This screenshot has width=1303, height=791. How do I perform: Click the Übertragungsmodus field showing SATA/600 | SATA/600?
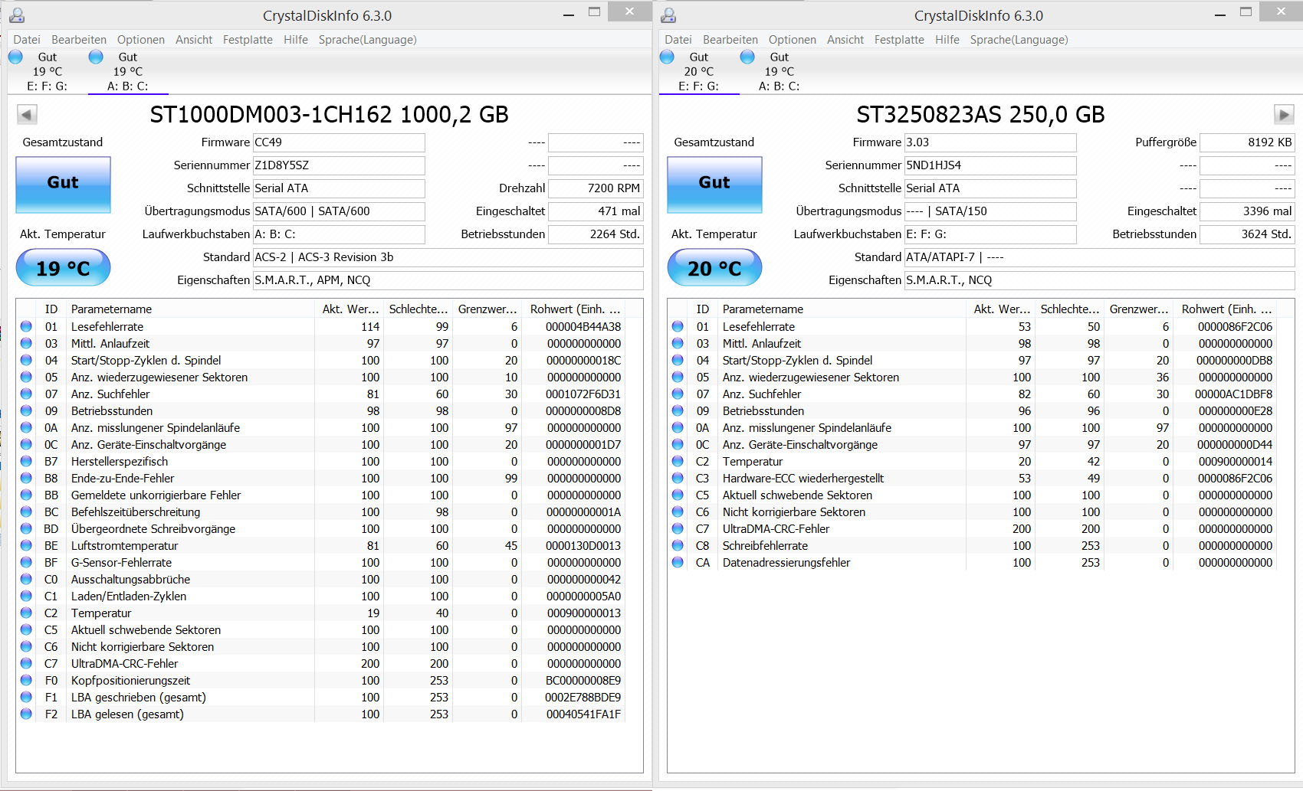pyautogui.click(x=339, y=211)
